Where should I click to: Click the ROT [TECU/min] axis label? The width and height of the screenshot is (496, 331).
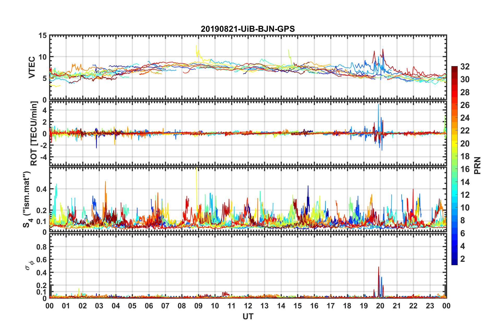(34, 133)
